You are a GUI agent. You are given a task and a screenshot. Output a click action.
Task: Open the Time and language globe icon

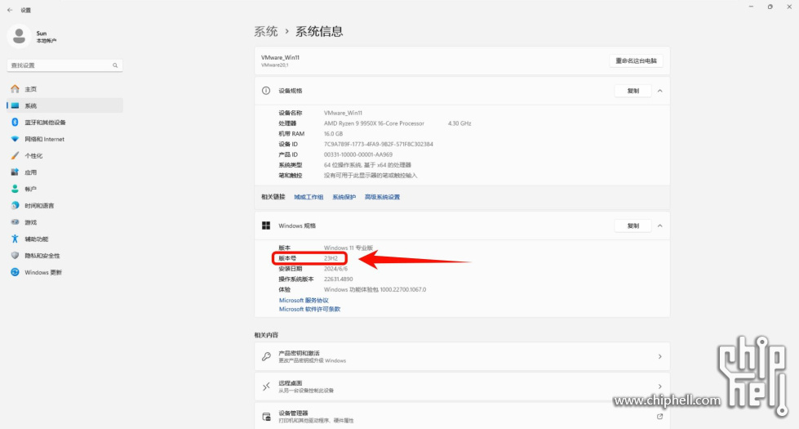[x=15, y=206]
